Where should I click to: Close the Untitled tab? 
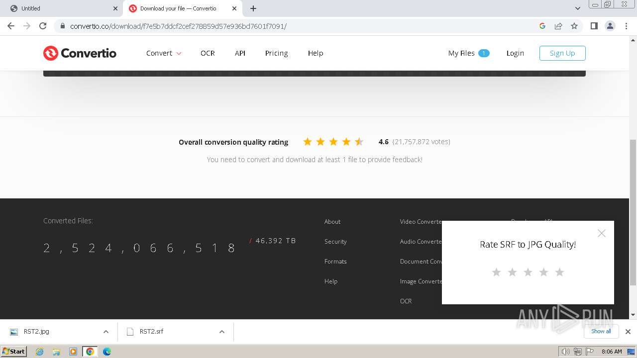[115, 8]
